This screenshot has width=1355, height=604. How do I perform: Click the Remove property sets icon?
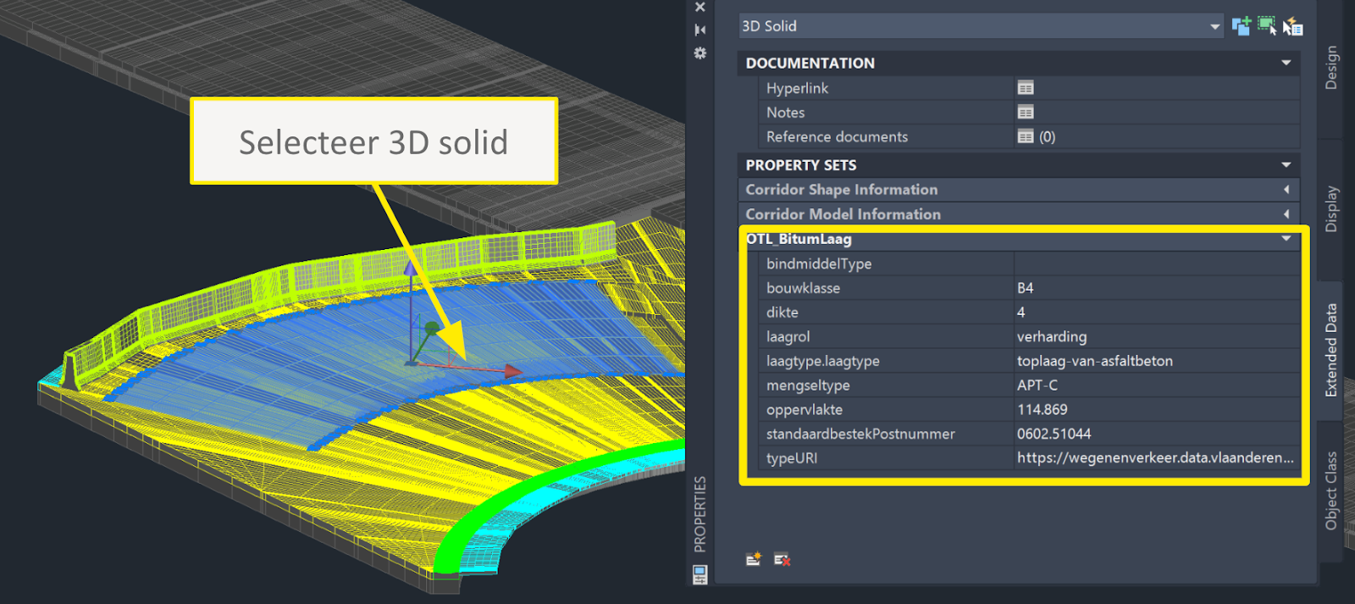tap(782, 559)
